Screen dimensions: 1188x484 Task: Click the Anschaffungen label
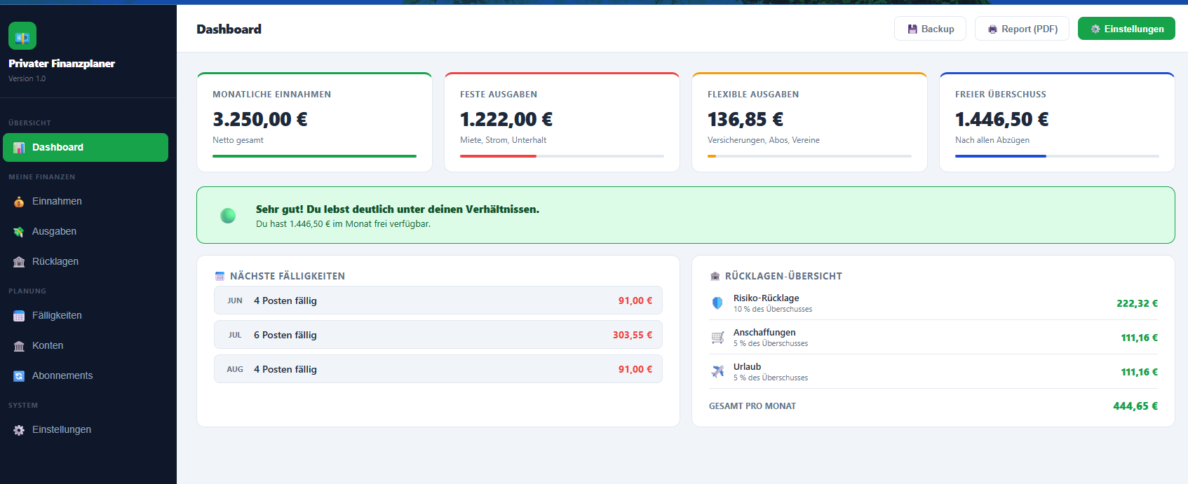pos(764,332)
